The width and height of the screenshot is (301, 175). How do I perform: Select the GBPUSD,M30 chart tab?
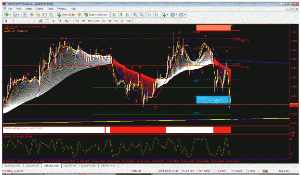[x=51, y=166]
